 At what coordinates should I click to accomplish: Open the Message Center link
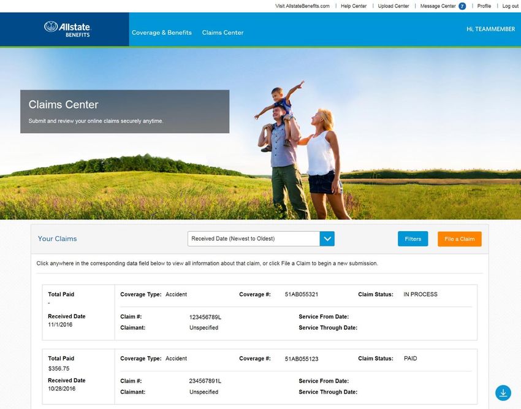[438, 6]
